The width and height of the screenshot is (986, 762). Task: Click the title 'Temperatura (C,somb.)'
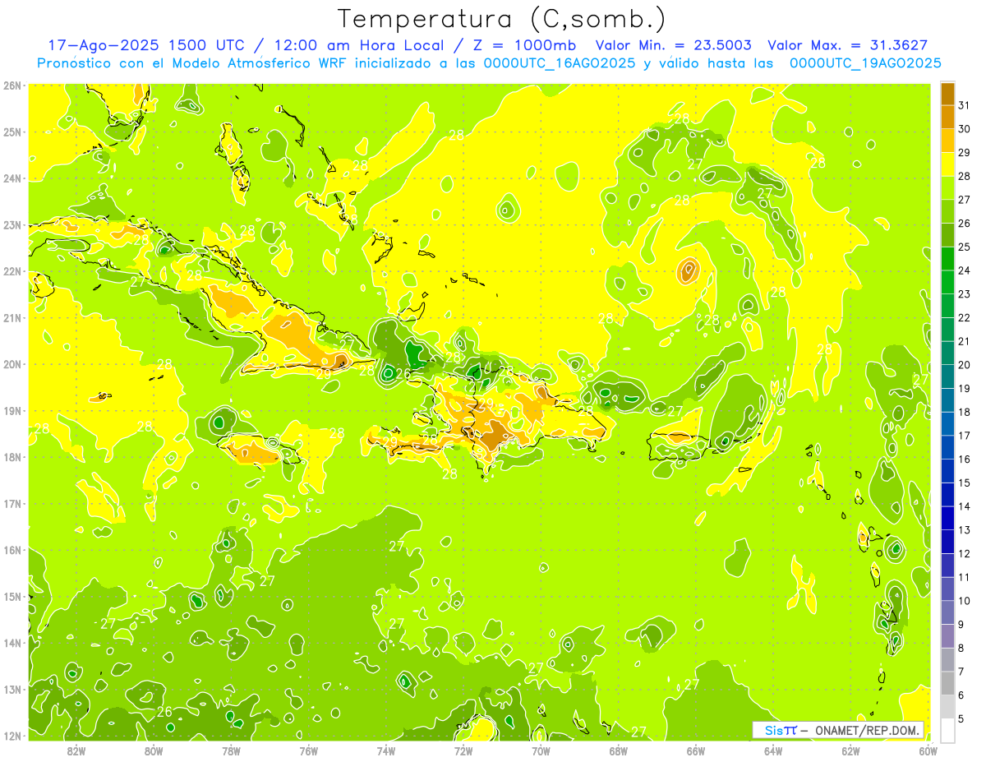point(502,19)
